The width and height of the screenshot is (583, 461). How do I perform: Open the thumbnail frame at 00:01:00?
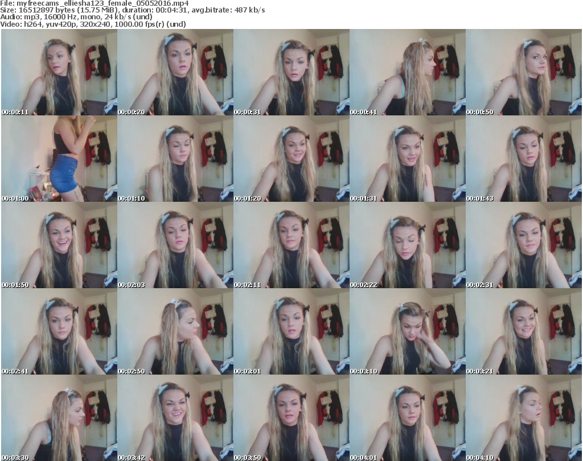59,159
